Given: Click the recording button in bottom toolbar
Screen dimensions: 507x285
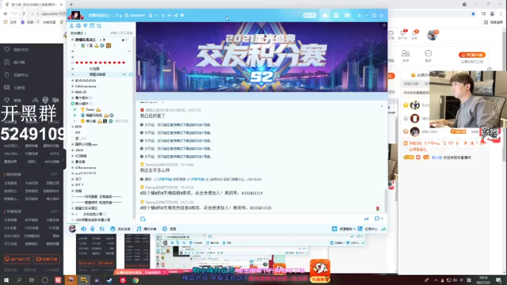Looking at the screenshot, I should tap(170, 229).
